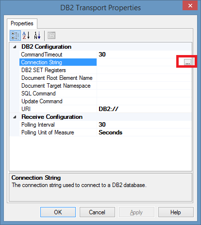The image size is (201, 225).
Task: Select the Update Command property
Action: (58, 101)
